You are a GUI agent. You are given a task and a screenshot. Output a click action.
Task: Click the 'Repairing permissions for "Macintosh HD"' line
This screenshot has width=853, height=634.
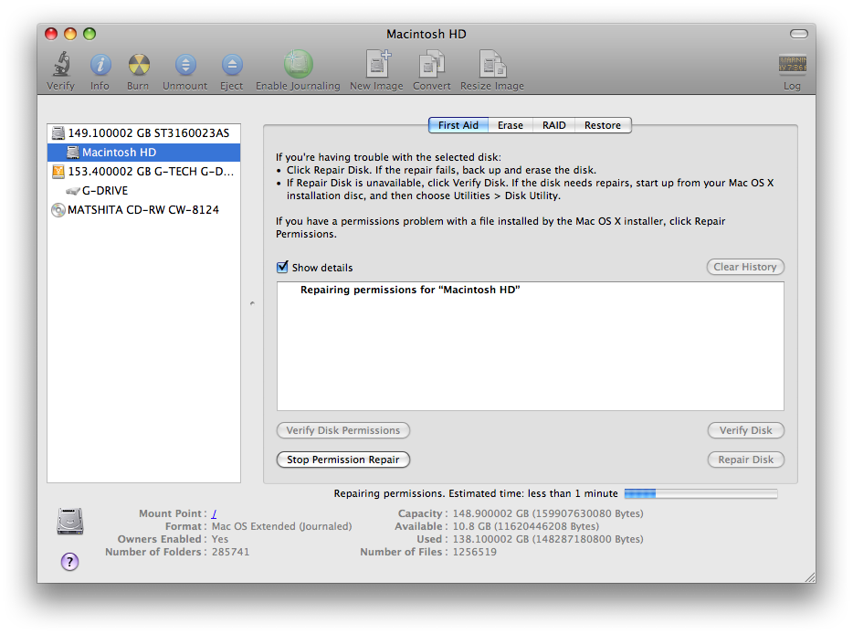coord(410,290)
